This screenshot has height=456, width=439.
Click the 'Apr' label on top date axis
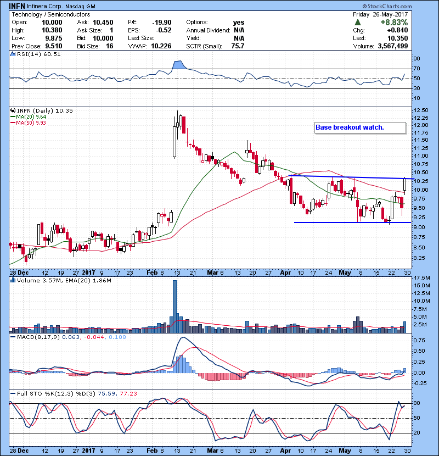click(285, 273)
